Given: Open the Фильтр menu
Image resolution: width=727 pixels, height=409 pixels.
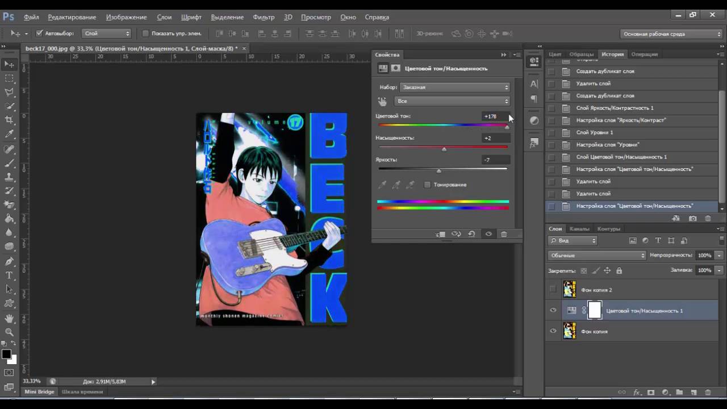Looking at the screenshot, I should (264, 17).
